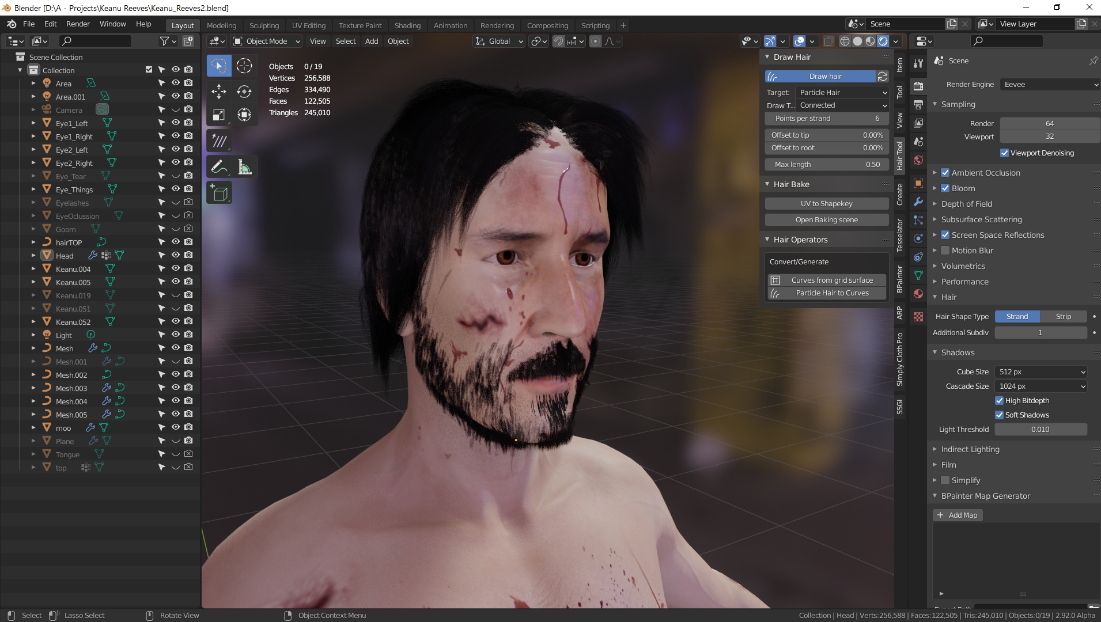This screenshot has height=622, width=1101.
Task: Uncheck Viewport Denoising
Action: (x=1004, y=153)
